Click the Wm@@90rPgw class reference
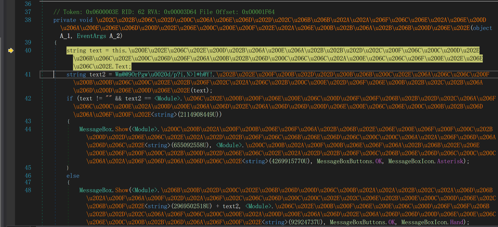 pos(164,74)
